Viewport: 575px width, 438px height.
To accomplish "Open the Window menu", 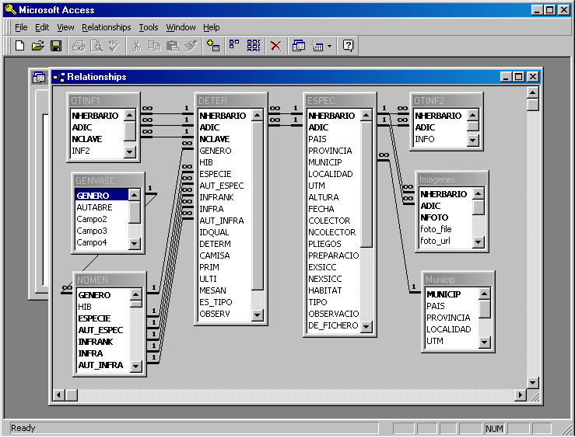I will click(181, 27).
